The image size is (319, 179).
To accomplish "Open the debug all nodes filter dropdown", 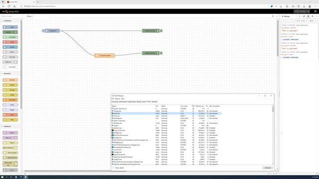I will [x=302, y=21].
